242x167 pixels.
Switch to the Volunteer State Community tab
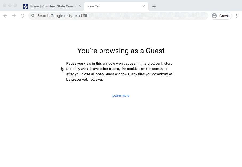coord(51,6)
